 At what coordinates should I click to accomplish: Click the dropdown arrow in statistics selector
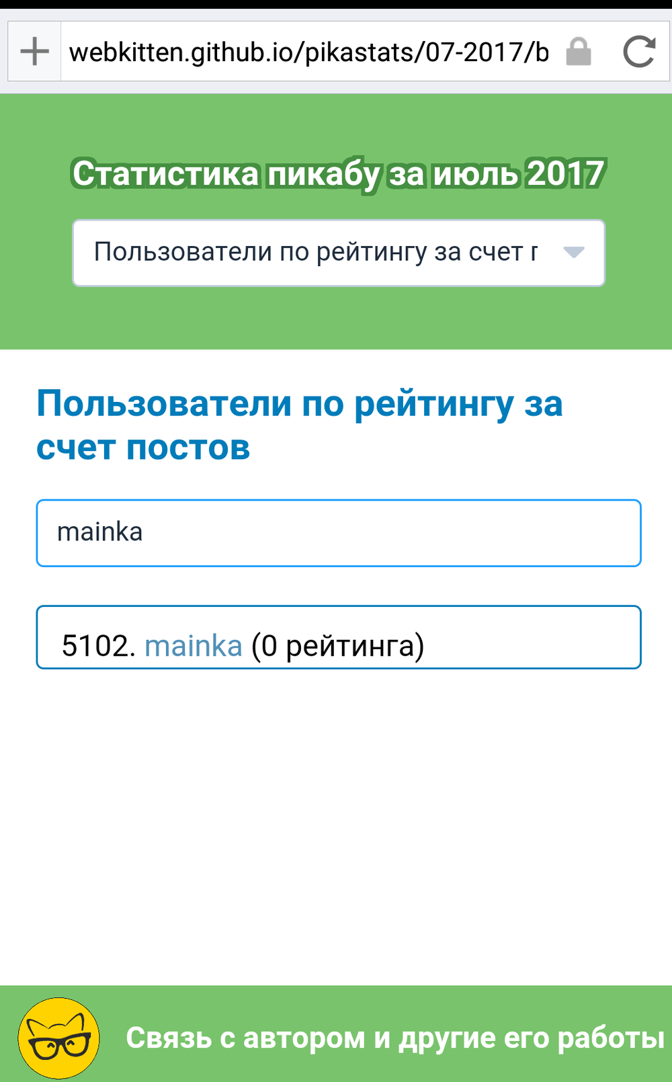(573, 253)
